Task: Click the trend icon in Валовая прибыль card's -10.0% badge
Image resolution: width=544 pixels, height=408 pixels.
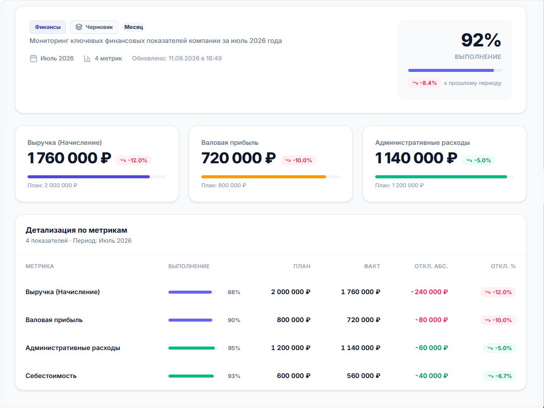Action: [x=288, y=160]
